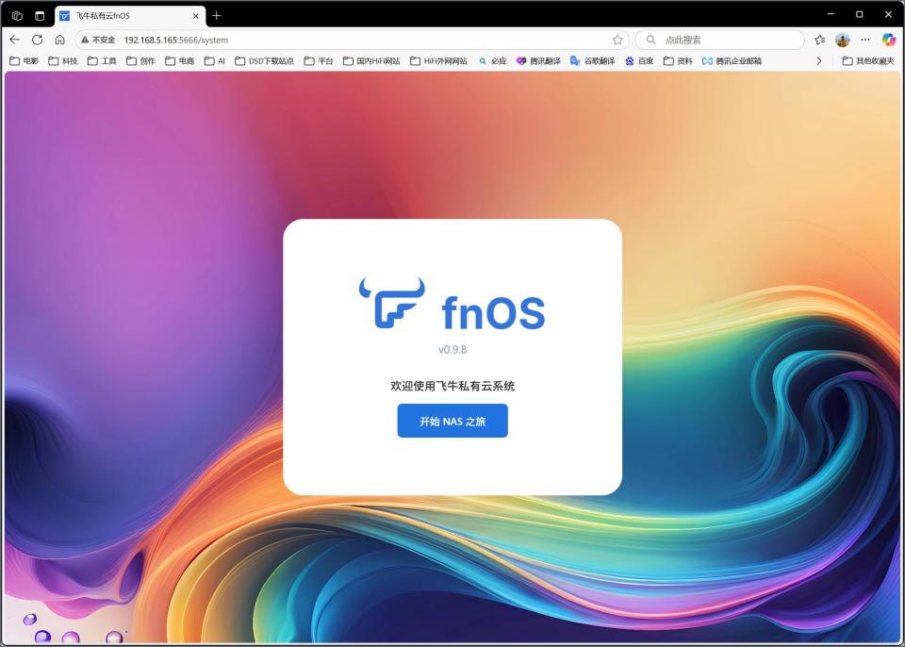Open the 百度 bookmark

coord(639,60)
